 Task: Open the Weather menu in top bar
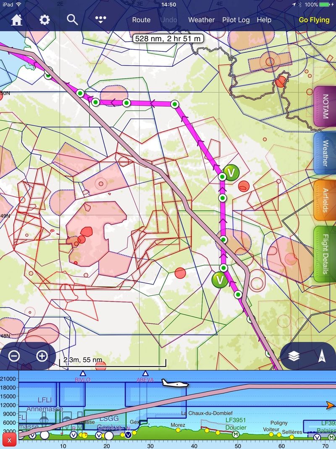point(201,20)
